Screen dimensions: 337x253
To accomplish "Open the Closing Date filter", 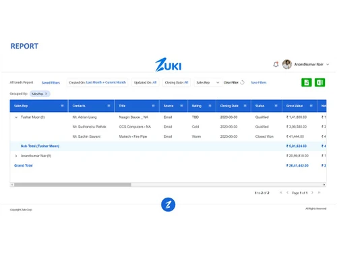I will (x=177, y=82).
